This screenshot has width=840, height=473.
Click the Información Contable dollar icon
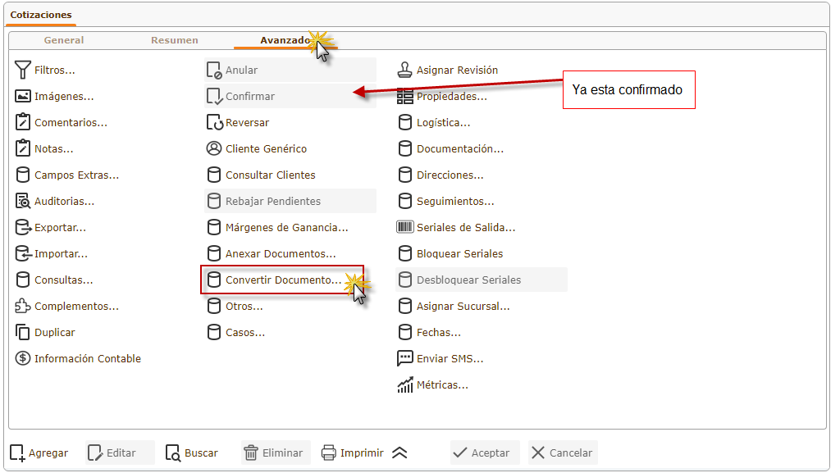tap(23, 359)
